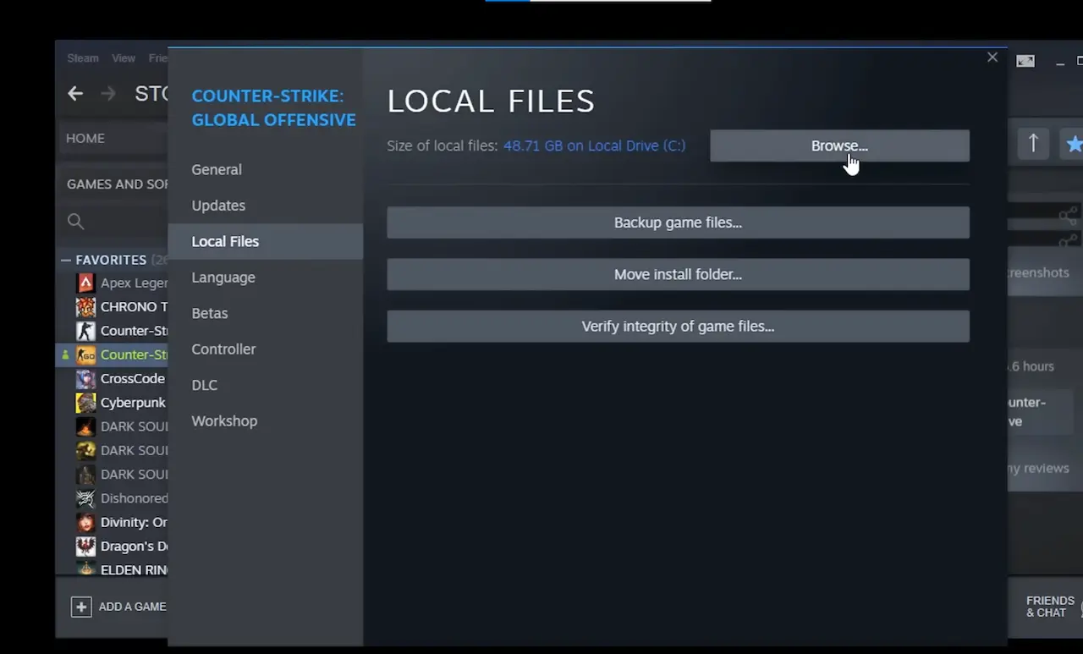Click Move install folder... button

(x=678, y=274)
